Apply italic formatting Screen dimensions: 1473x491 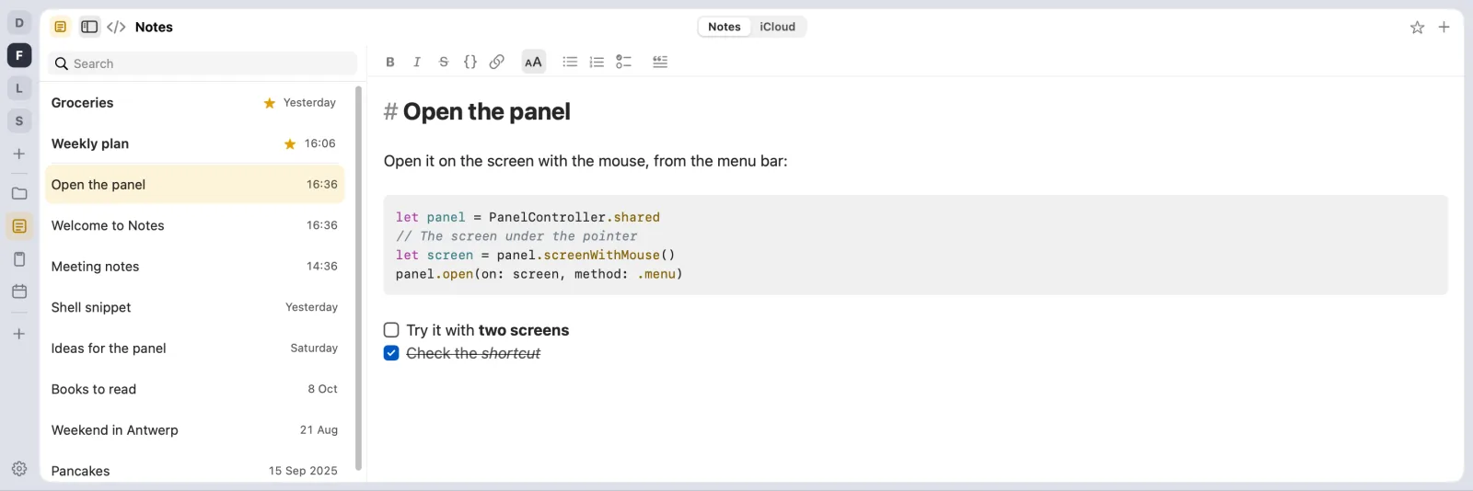coord(417,62)
